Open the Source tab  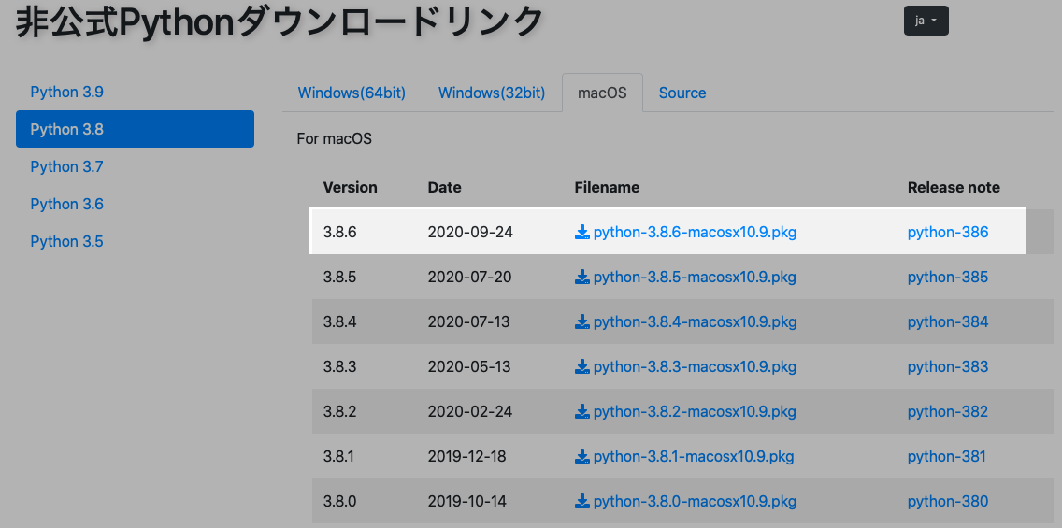point(682,93)
